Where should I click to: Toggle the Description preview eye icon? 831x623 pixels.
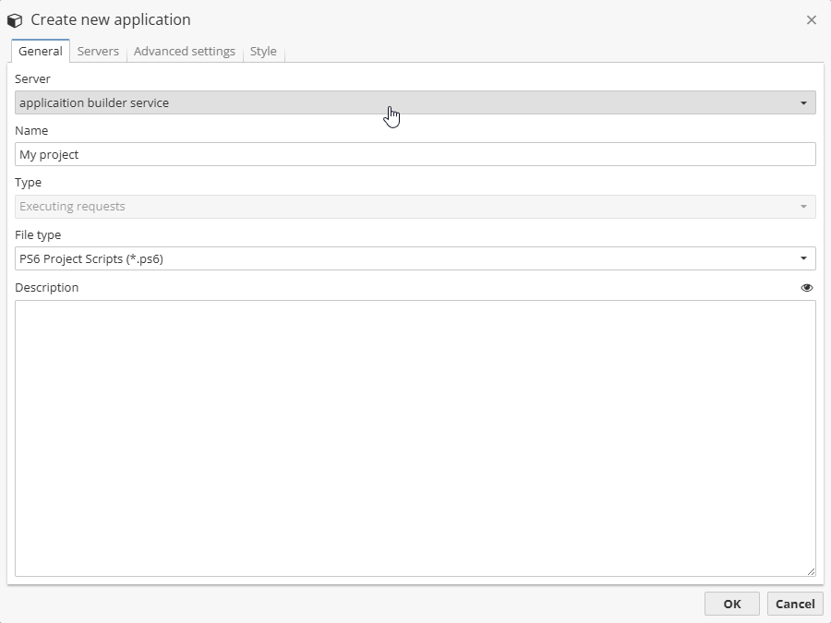coord(807,288)
